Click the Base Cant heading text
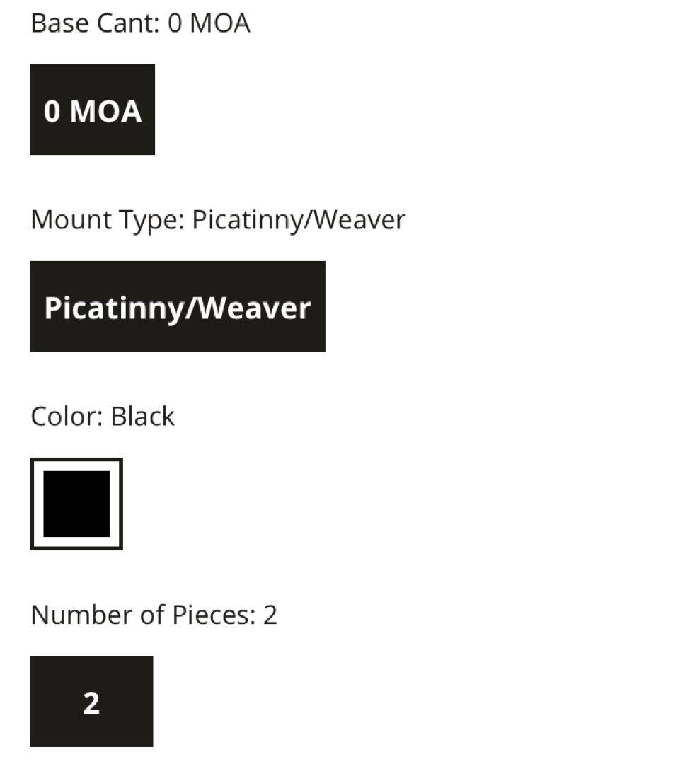Image resolution: width=685 pixels, height=764 pixels. click(96, 23)
